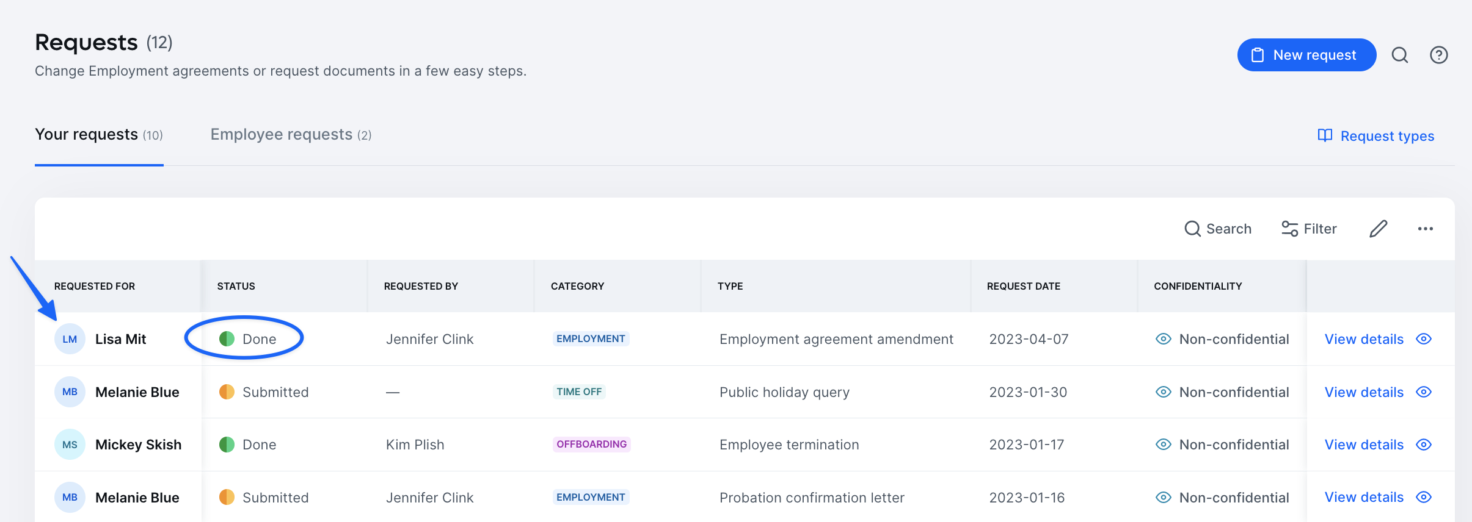Click Kim Plish requester name
The width and height of the screenshot is (1472, 522).
[x=415, y=445]
